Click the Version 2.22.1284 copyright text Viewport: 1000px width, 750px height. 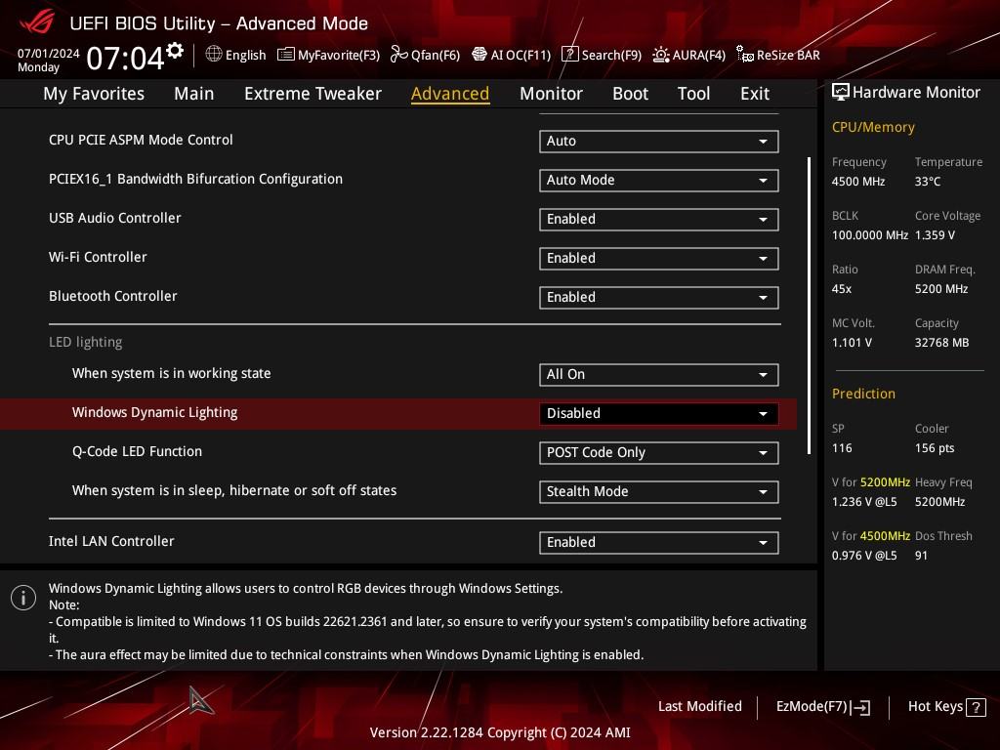point(500,732)
